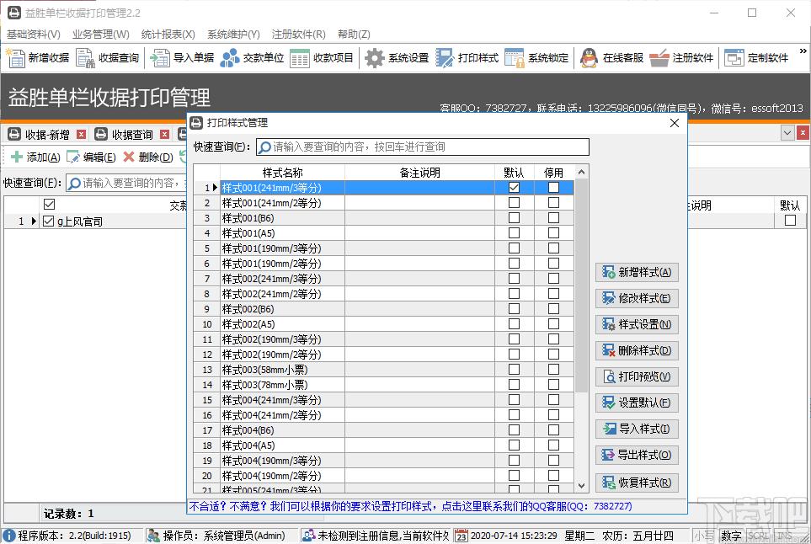Select the 交款单位 people icon

pos(230,58)
